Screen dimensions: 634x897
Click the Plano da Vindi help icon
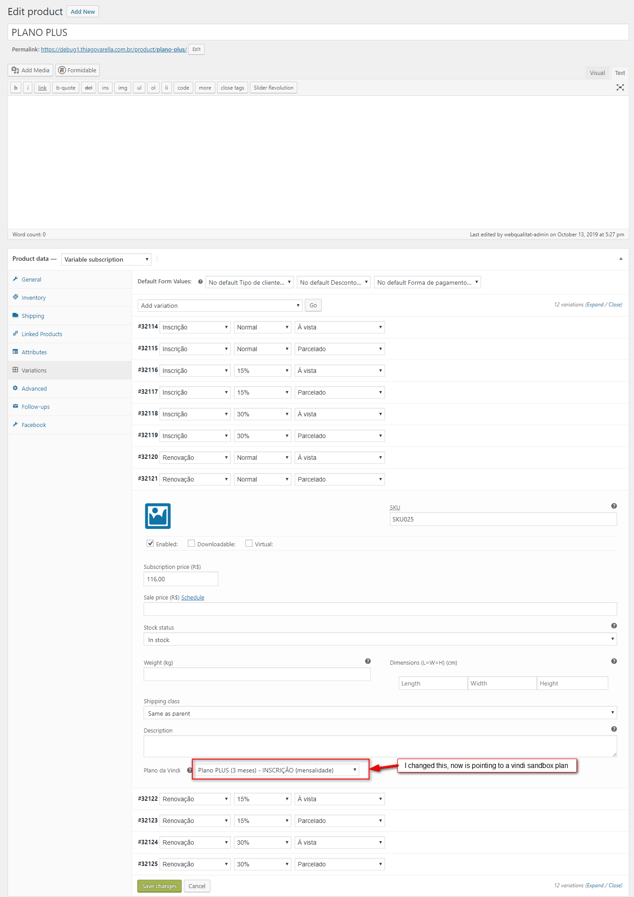coord(190,770)
